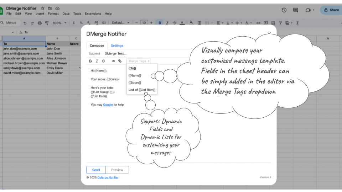Toggle bold in the Sheets toolbar
342x192 pixels.
(x=160, y=23)
